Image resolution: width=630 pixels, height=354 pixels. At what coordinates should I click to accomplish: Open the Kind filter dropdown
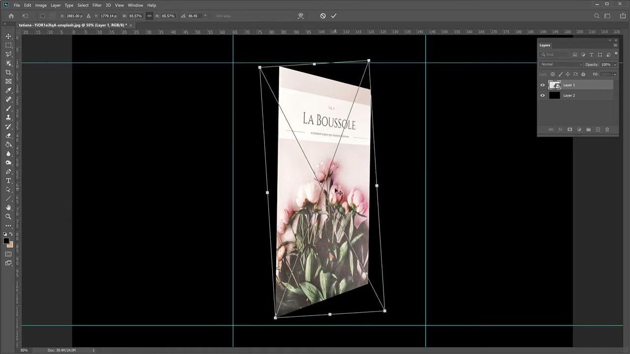pos(554,55)
